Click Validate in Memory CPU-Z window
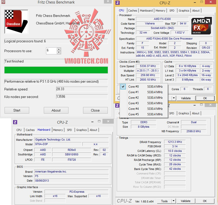This screenshot has height=205, width=218. click(186, 201)
